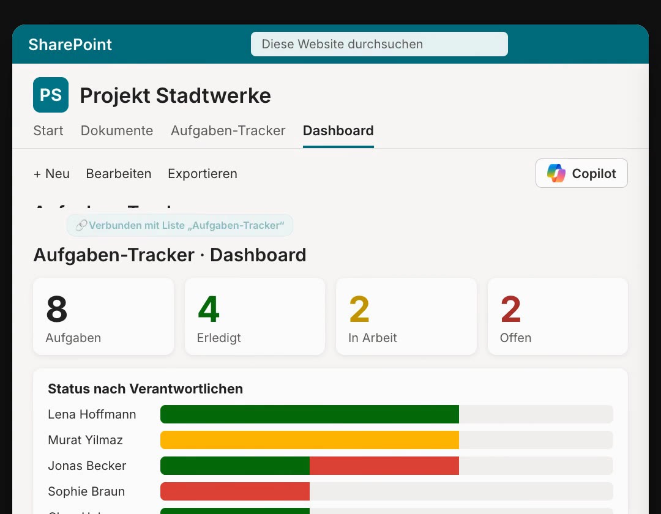This screenshot has width=661, height=514.
Task: Click the PS site logo tile
Action: tap(51, 95)
